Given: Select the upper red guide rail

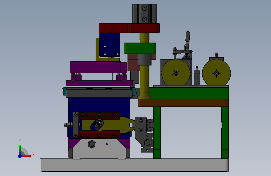Looking at the screenshot, I should click(x=99, y=116).
